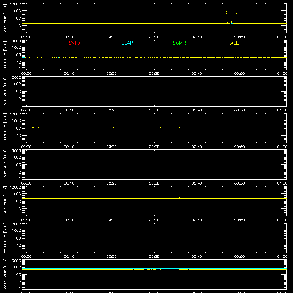293x293 pixels.
Task: Click the 01:00 tick label under the 2695 MHz plot
Action: click(x=282, y=183)
